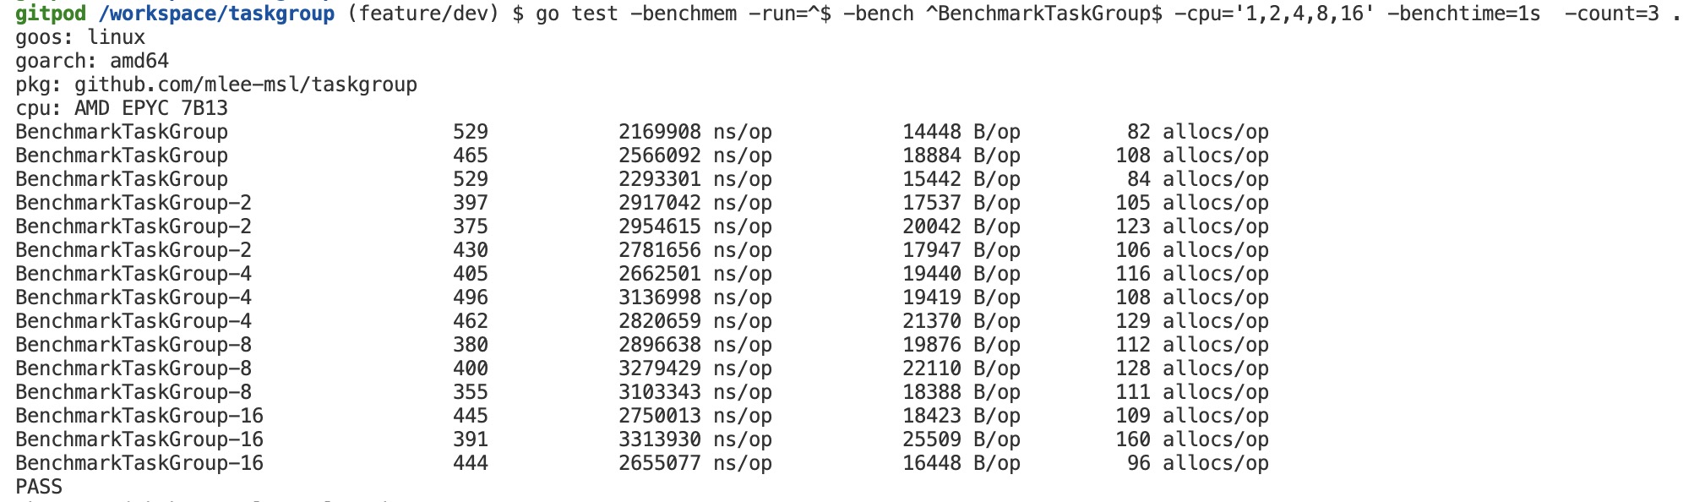Click first BenchmarkTaskGroup-4 row name
Image resolution: width=1705 pixels, height=502 pixels.
pos(133,274)
